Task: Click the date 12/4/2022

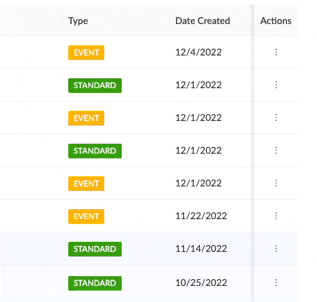Action: point(199,52)
